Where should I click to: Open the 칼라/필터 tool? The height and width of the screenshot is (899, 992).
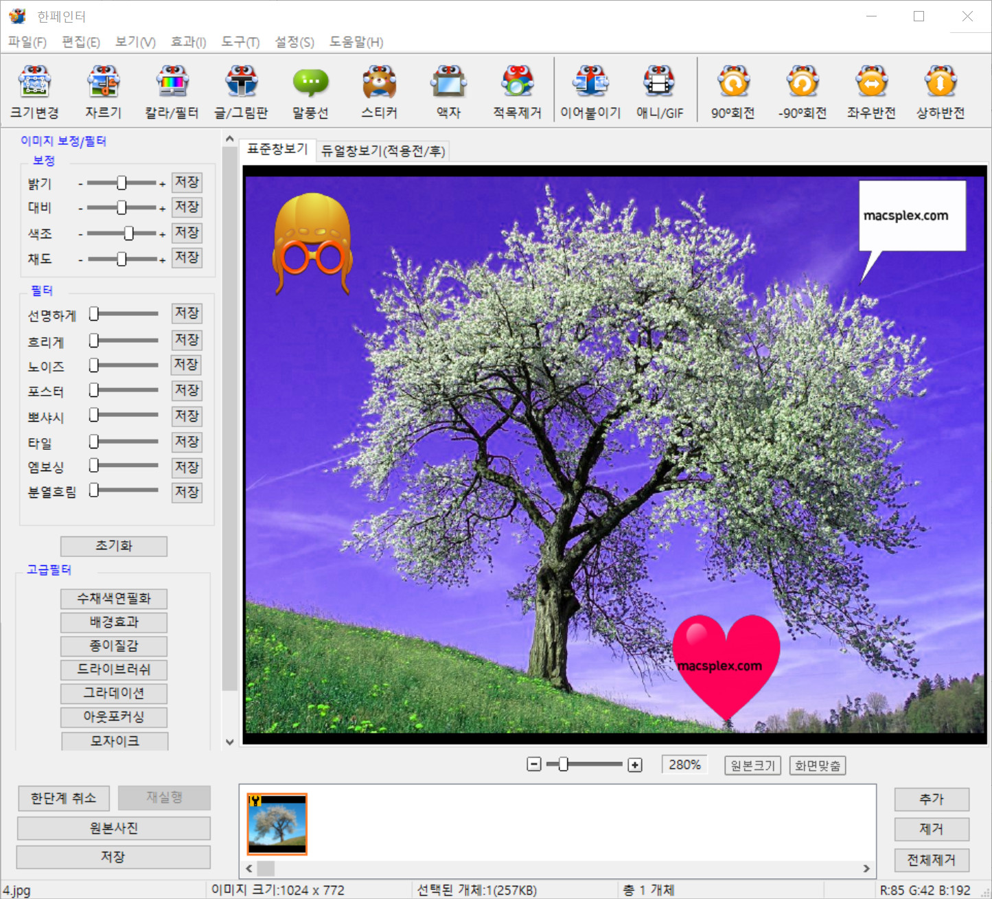coord(172,93)
